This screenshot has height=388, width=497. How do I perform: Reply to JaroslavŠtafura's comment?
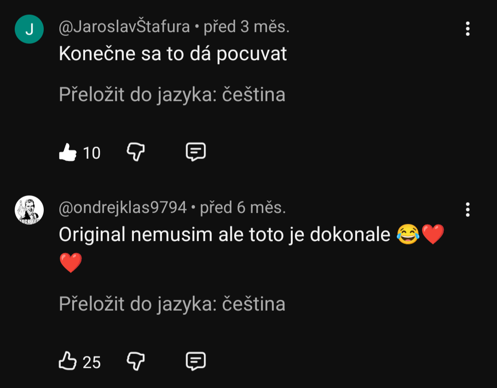tap(196, 151)
